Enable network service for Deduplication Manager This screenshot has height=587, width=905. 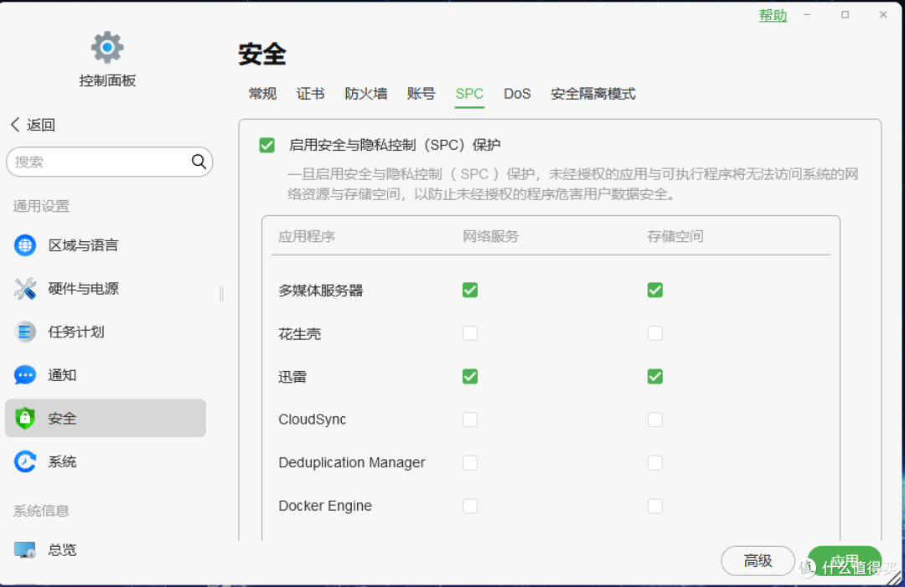pyautogui.click(x=470, y=462)
